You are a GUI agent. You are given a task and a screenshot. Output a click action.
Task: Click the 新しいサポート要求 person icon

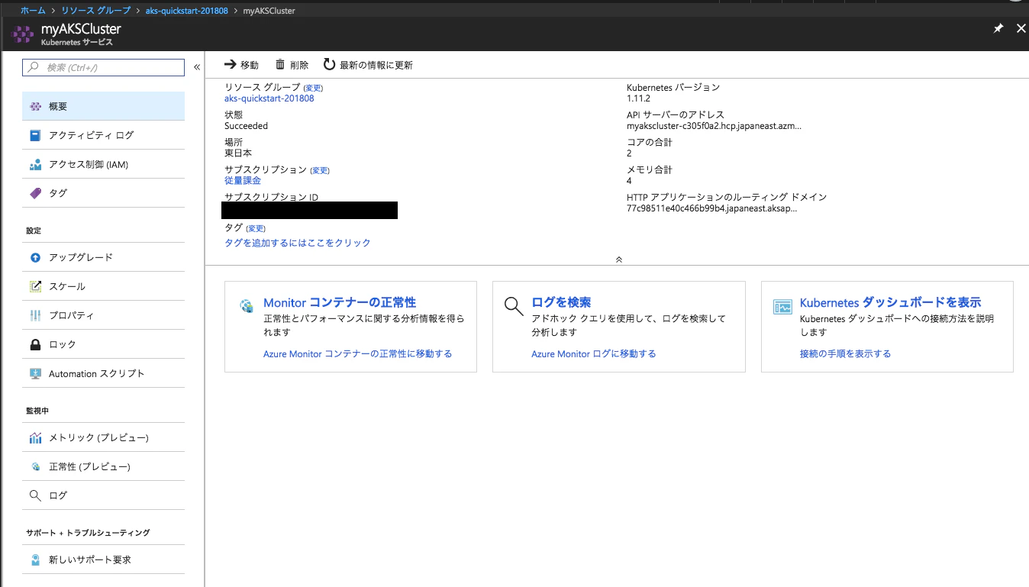35,560
